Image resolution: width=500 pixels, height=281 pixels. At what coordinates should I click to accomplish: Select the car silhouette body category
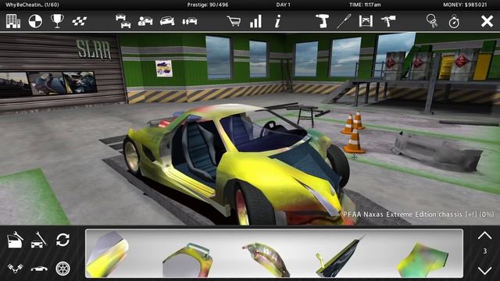coord(39,269)
